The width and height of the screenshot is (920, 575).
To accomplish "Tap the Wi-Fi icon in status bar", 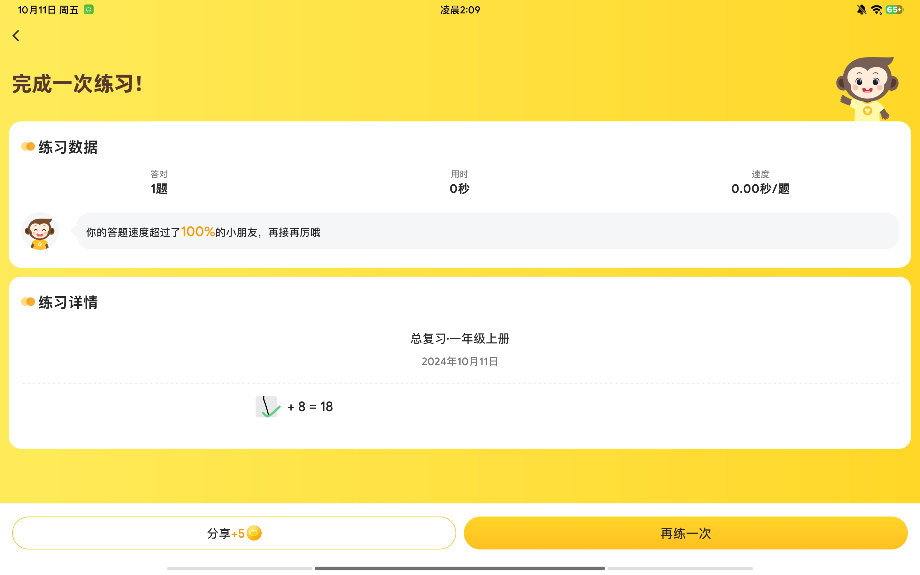I will click(x=876, y=10).
